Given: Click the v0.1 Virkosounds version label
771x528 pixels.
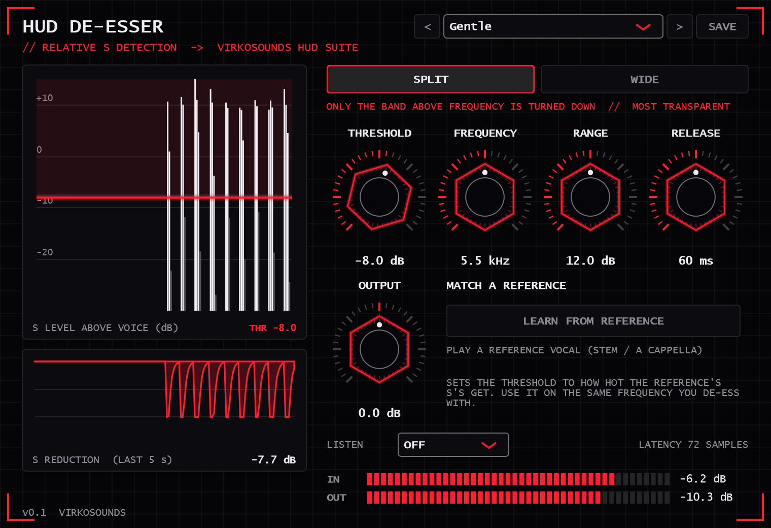Looking at the screenshot, I should click(x=74, y=512).
